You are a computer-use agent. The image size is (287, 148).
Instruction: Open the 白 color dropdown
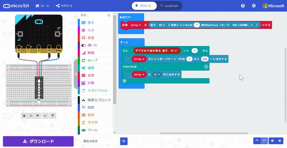[x=157, y=74]
